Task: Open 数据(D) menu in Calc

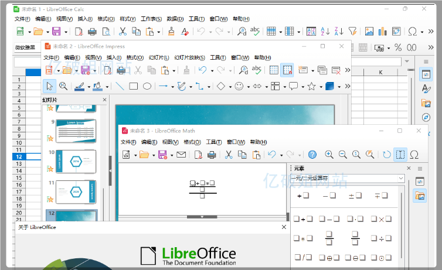Action: 175,19
